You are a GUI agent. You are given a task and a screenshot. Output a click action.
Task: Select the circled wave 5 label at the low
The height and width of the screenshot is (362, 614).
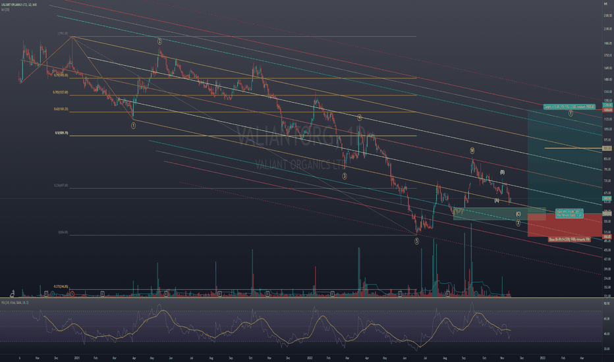tap(416, 242)
